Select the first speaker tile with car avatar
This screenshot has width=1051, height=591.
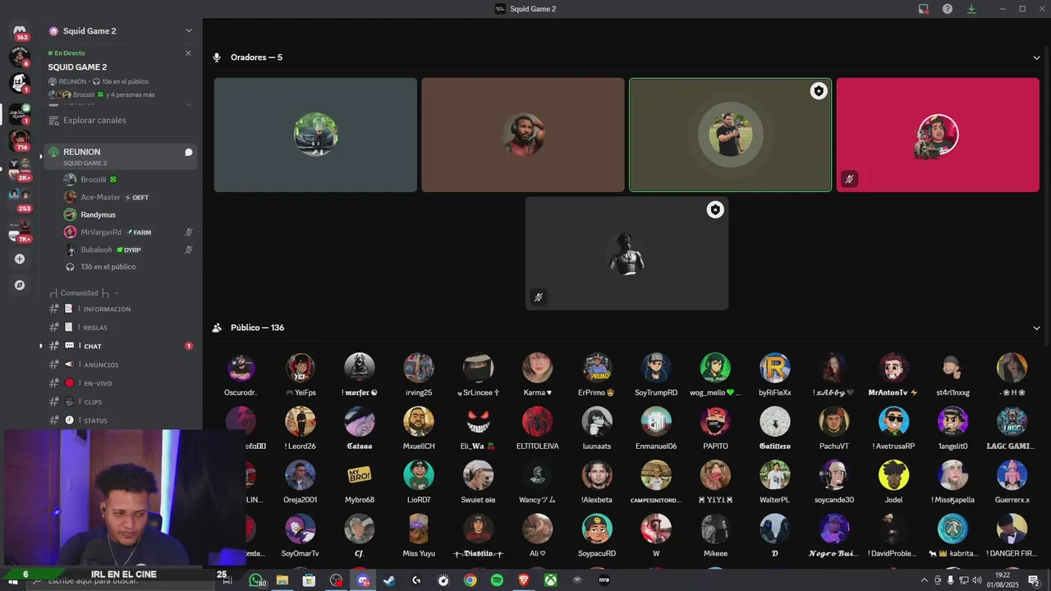click(x=315, y=135)
